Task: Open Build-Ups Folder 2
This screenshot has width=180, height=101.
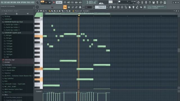Action: 13,27
